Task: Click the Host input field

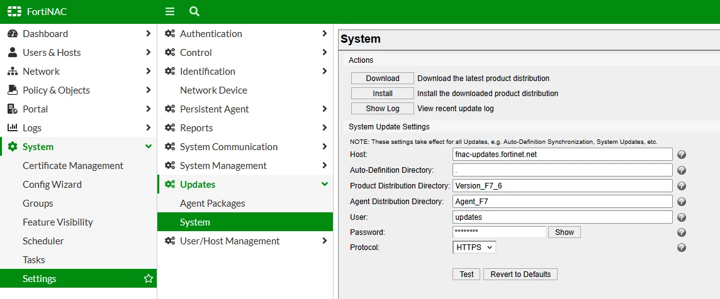Action: click(563, 155)
